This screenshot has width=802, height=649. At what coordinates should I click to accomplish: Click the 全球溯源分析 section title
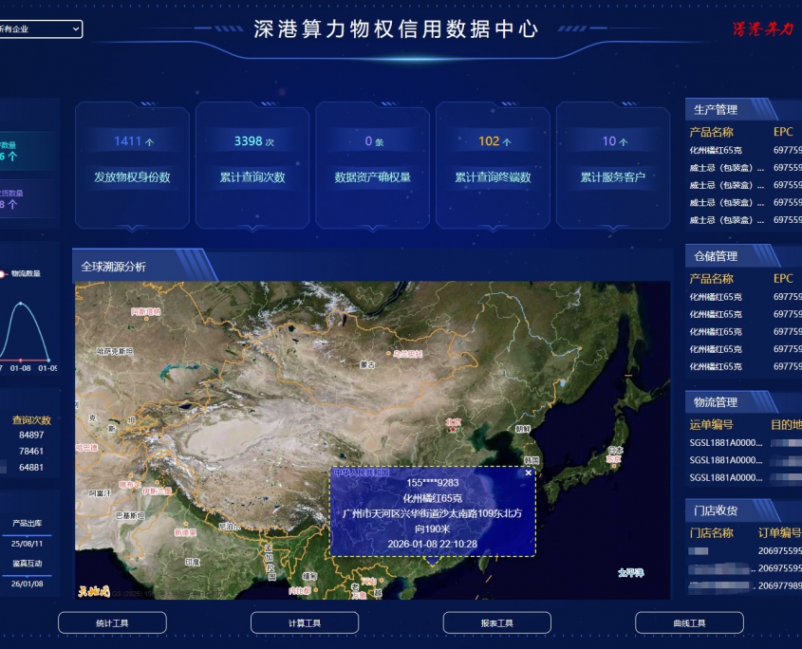[x=114, y=267]
